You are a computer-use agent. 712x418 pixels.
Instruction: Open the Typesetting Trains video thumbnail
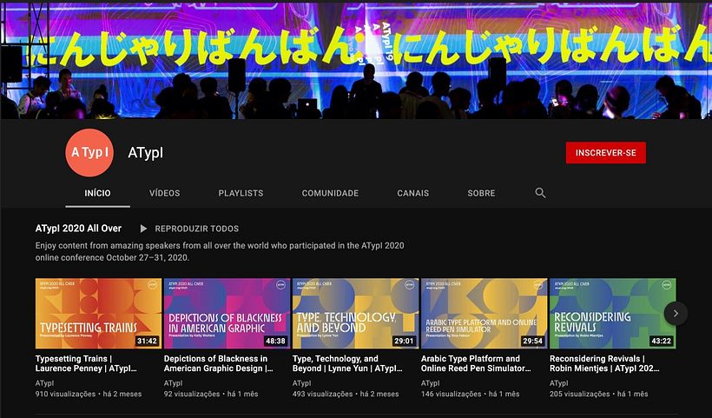(98, 314)
